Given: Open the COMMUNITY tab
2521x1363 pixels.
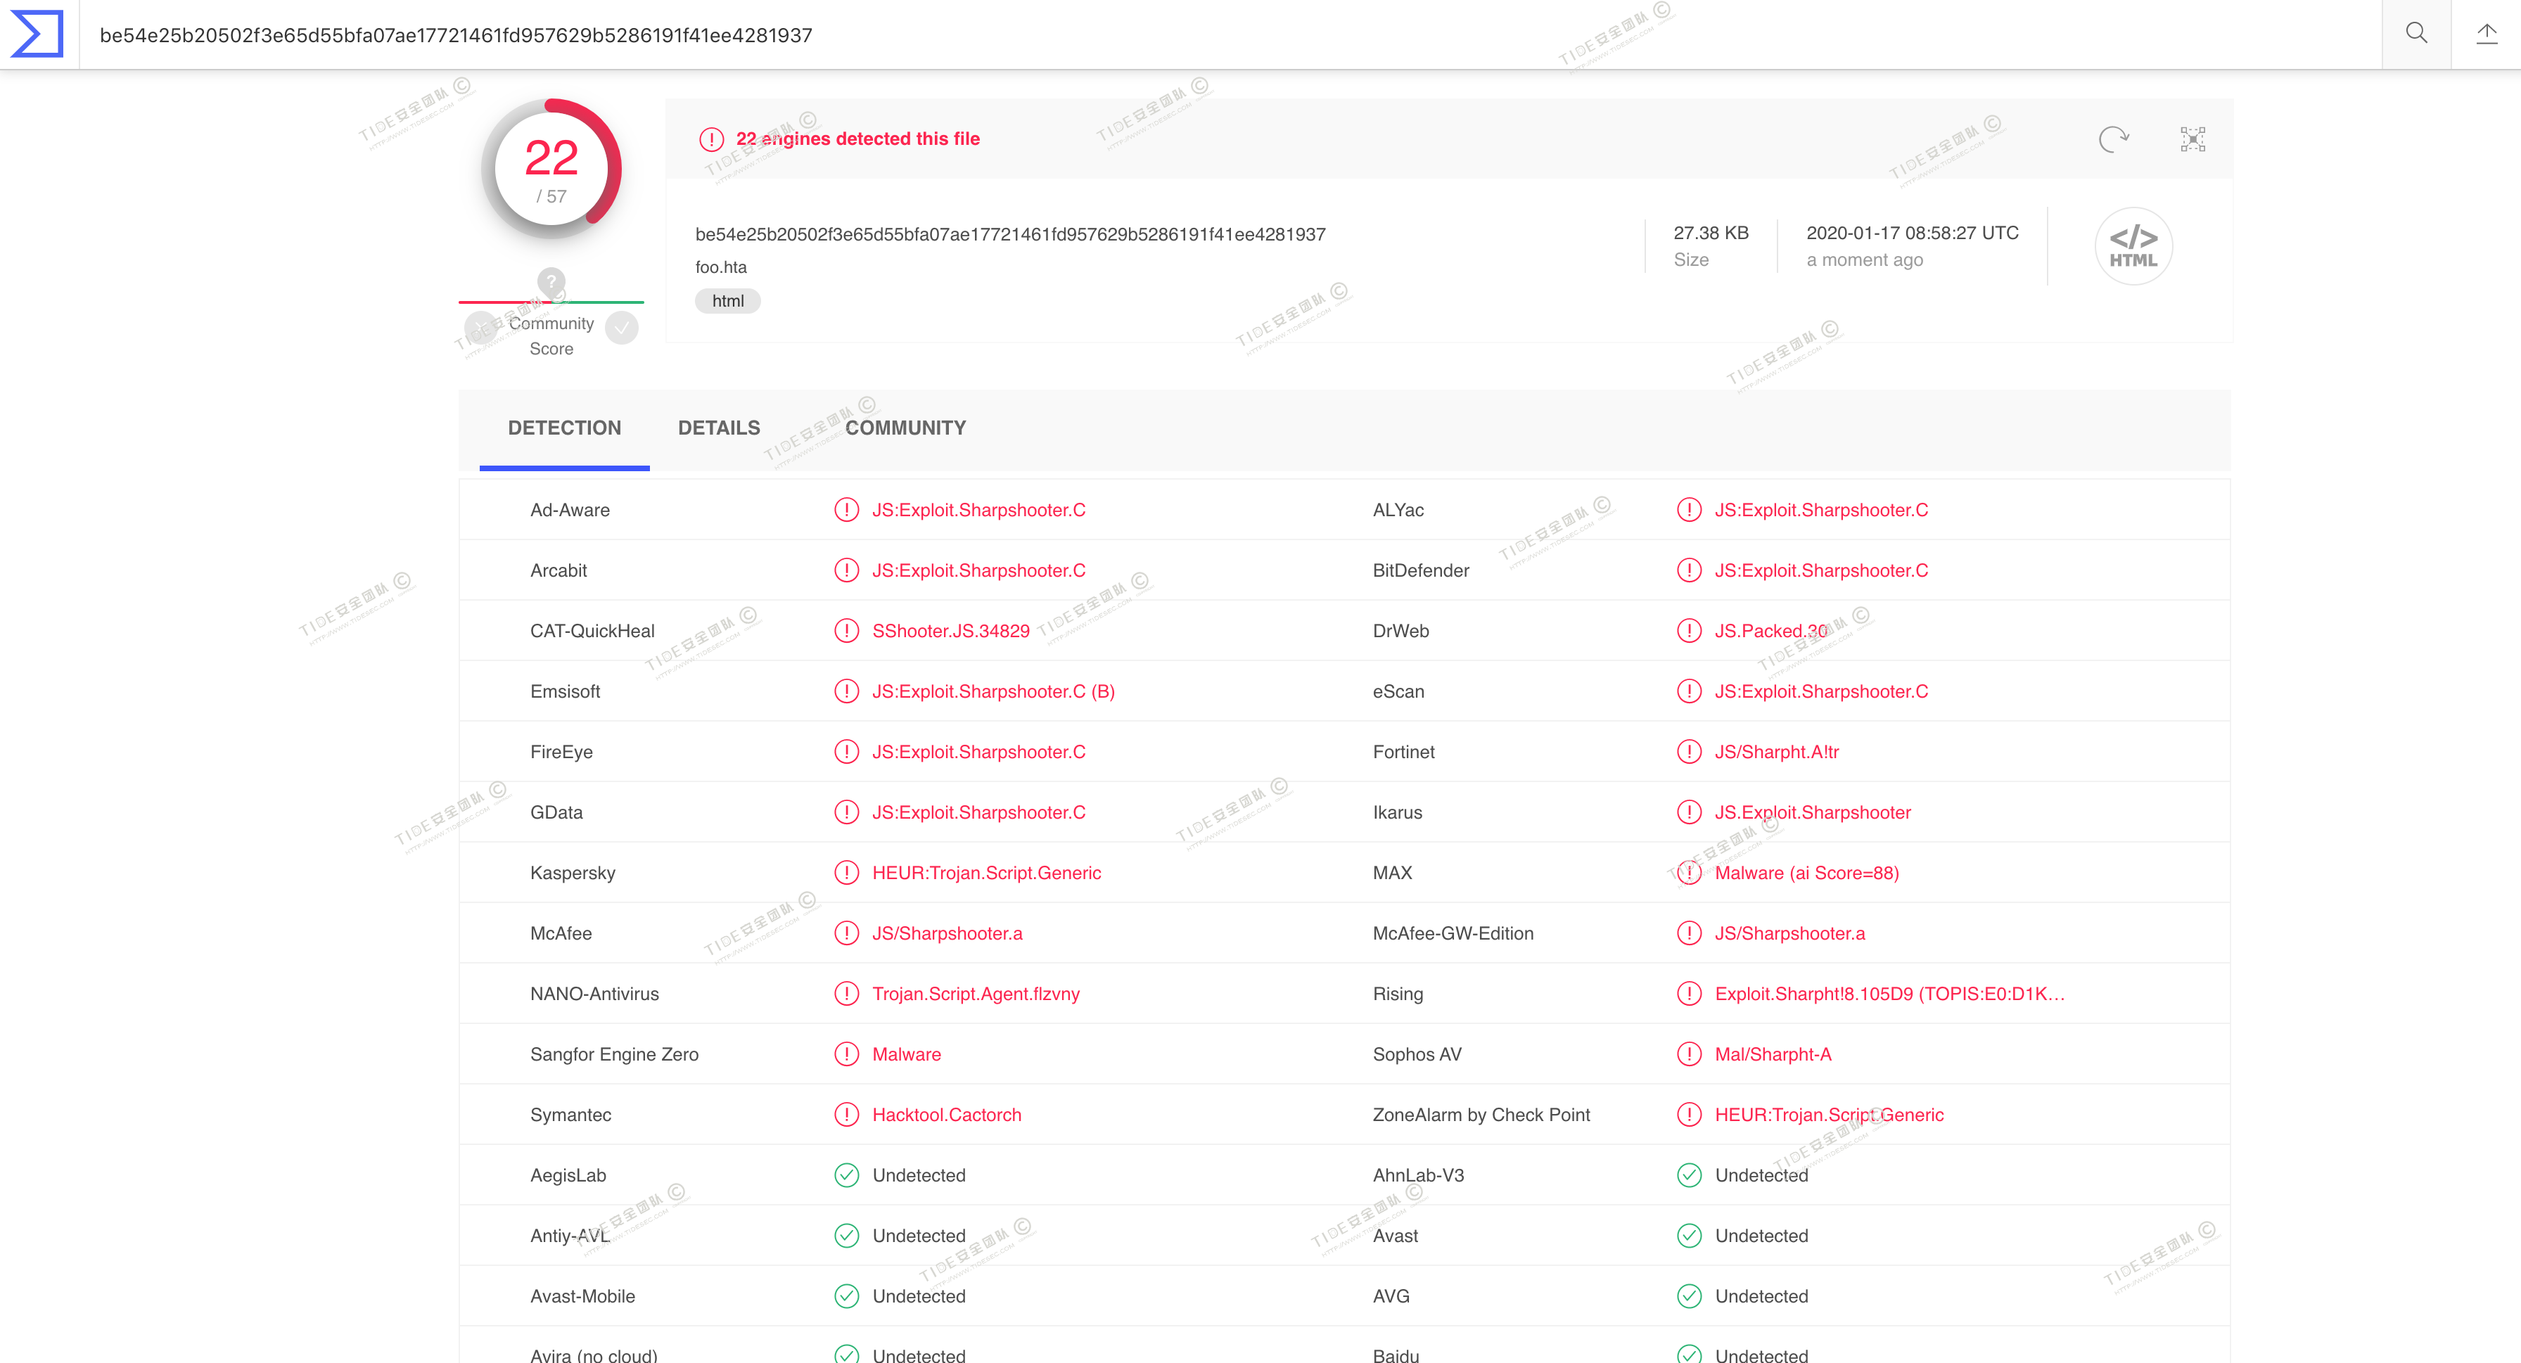Looking at the screenshot, I should pos(905,428).
